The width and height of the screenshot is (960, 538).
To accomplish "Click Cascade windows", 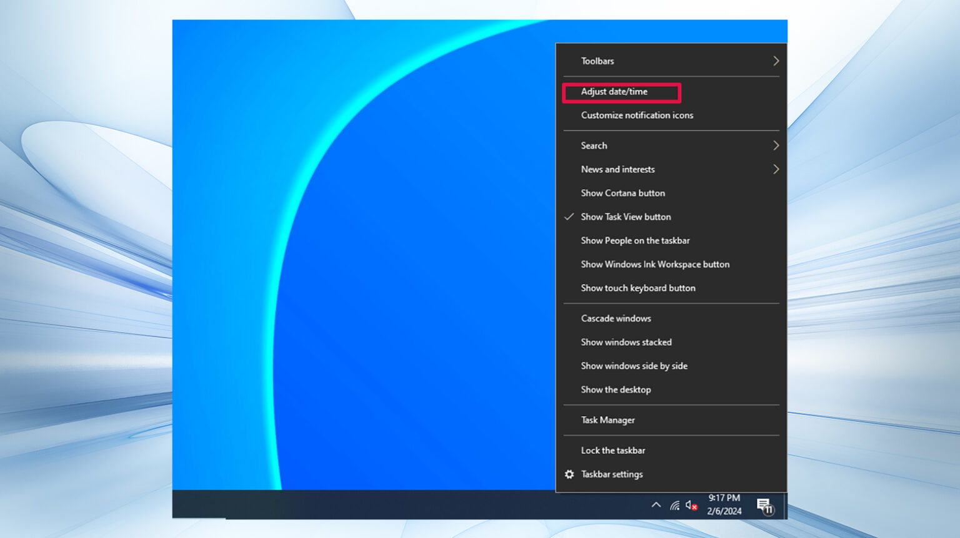I will point(616,318).
